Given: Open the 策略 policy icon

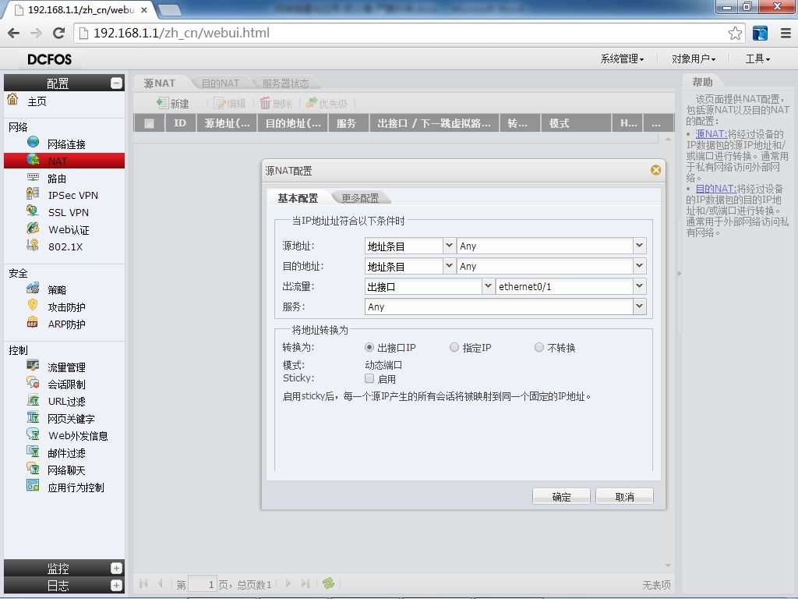Looking at the screenshot, I should click(x=33, y=289).
